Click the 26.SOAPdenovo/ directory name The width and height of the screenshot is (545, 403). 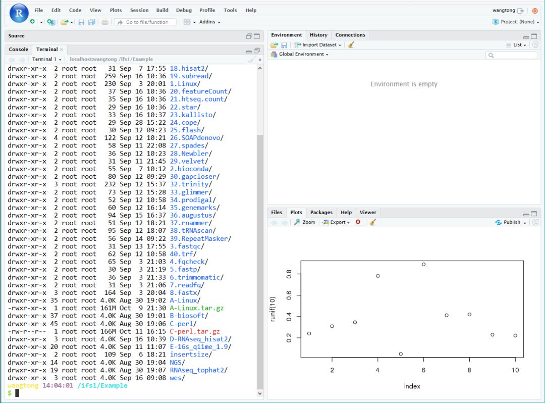(197, 138)
